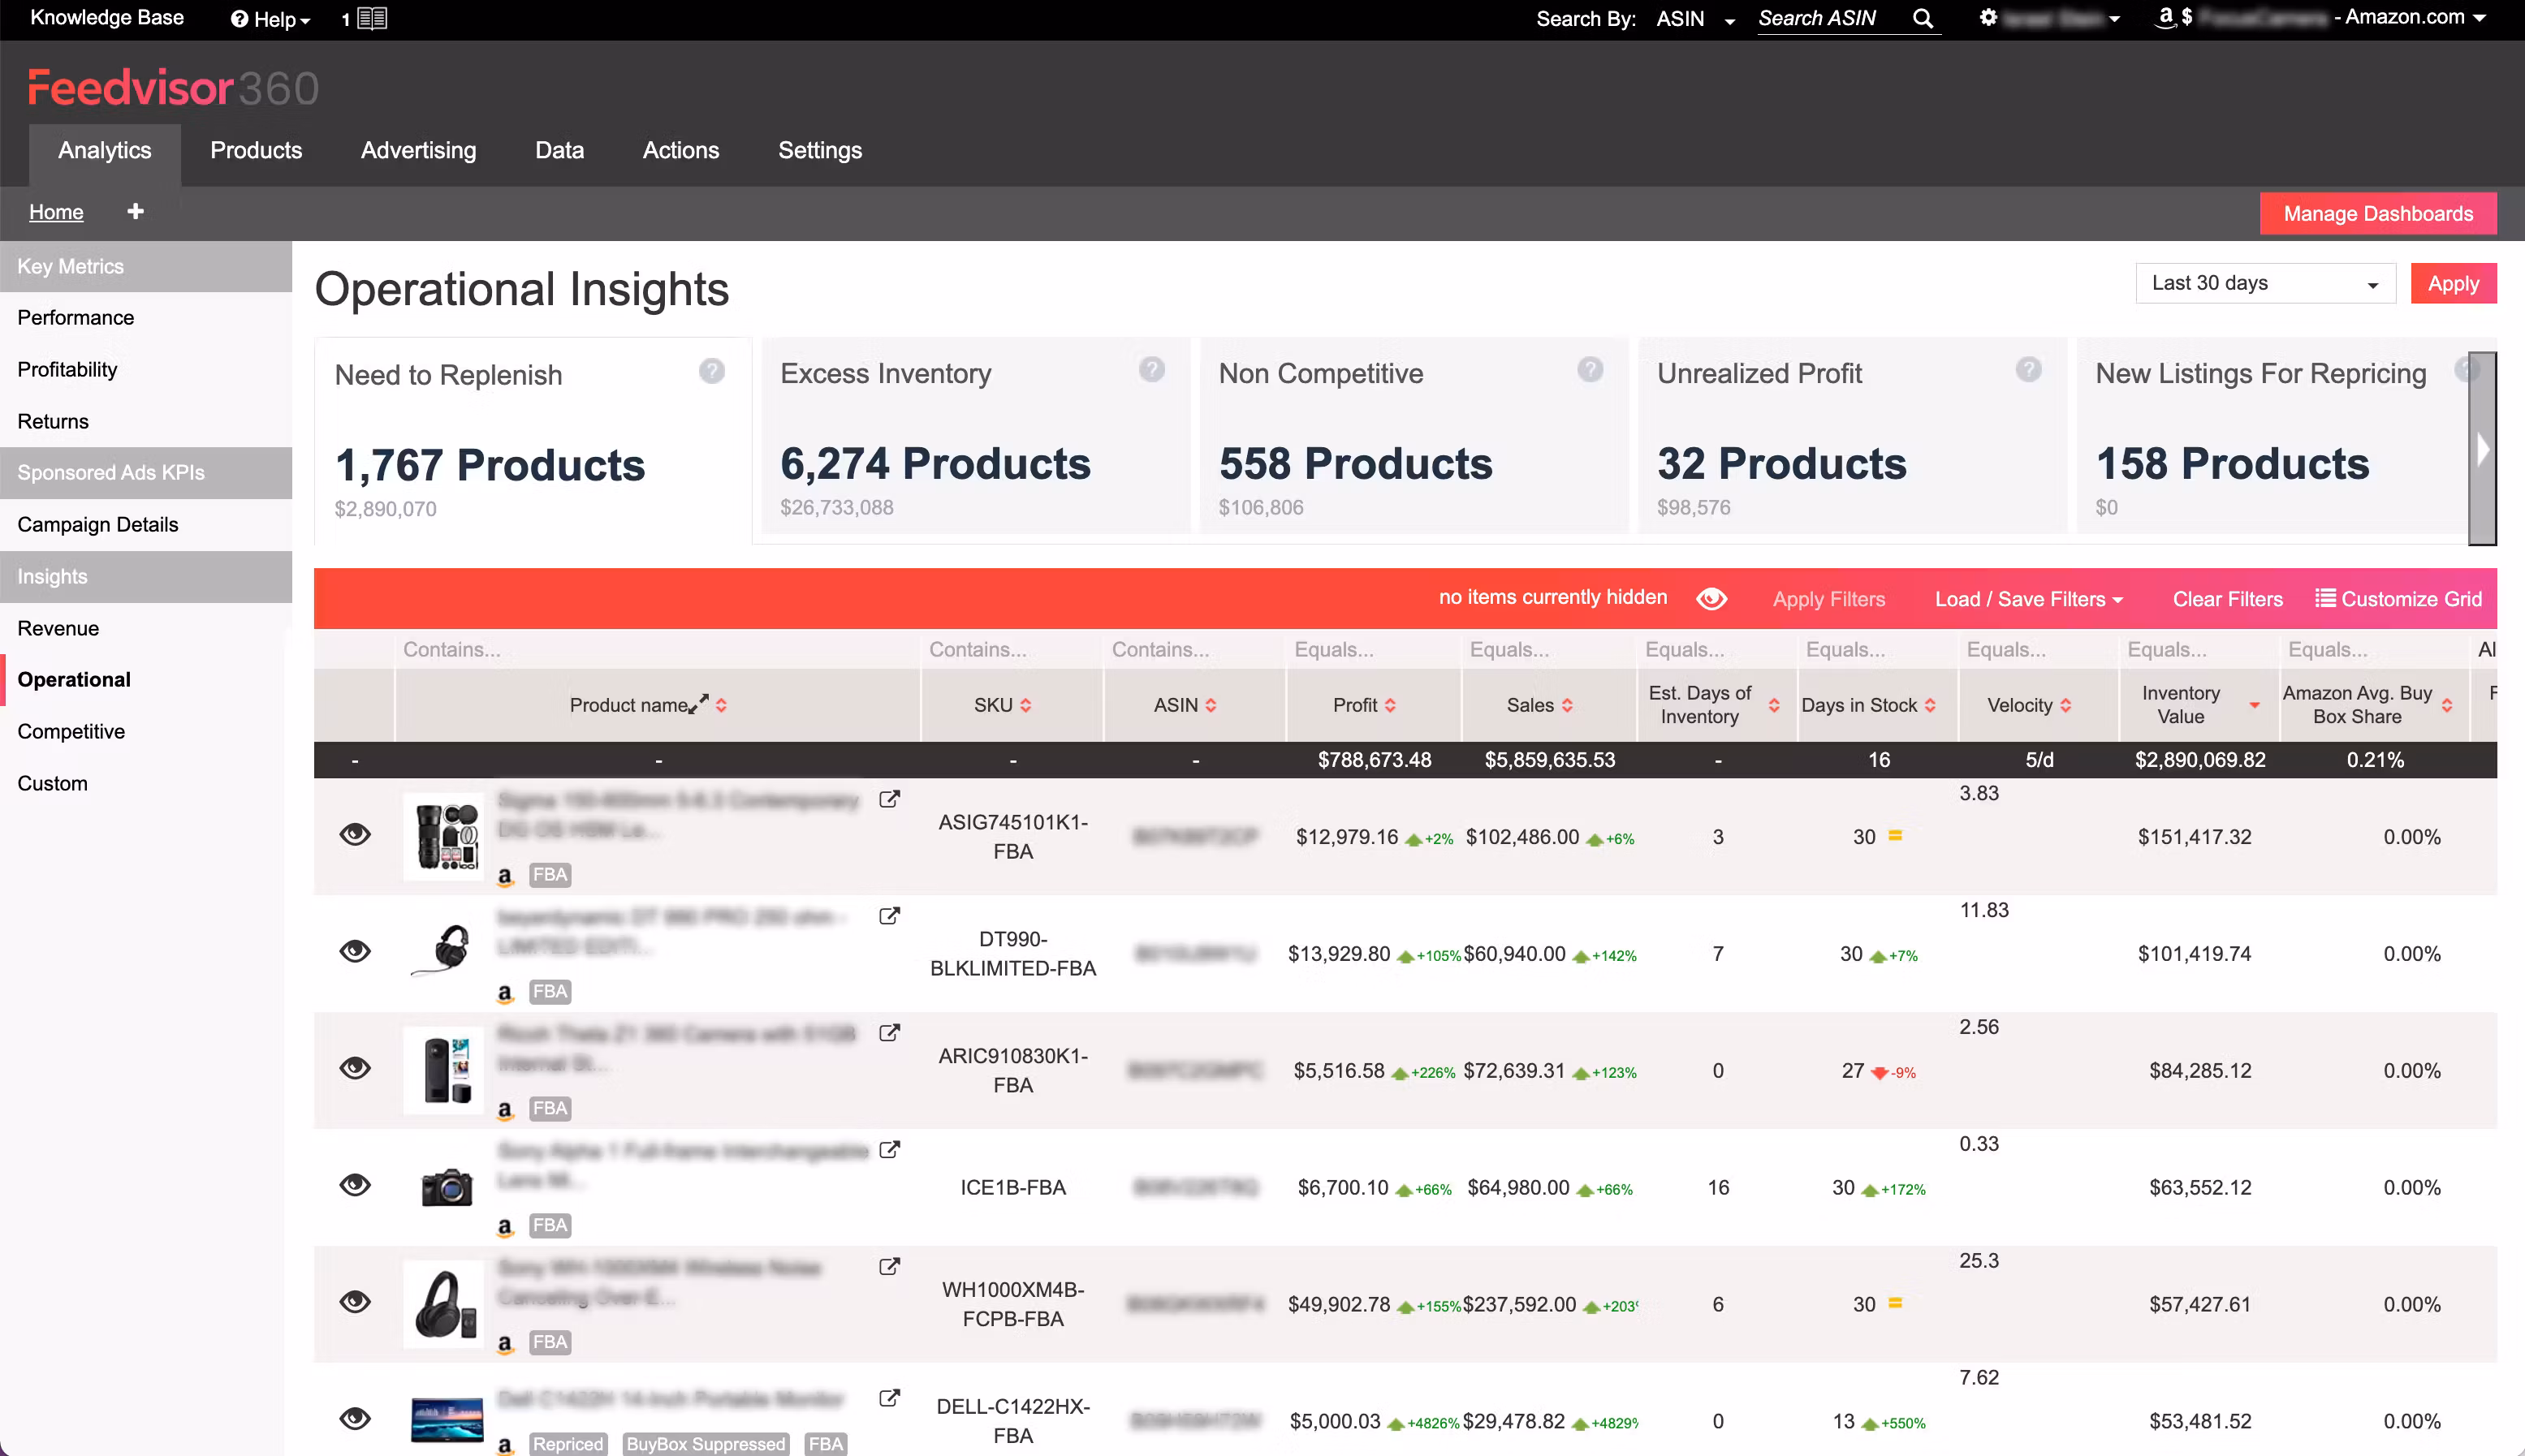Sort by Est. Days of Inventory arrows

click(x=1774, y=705)
